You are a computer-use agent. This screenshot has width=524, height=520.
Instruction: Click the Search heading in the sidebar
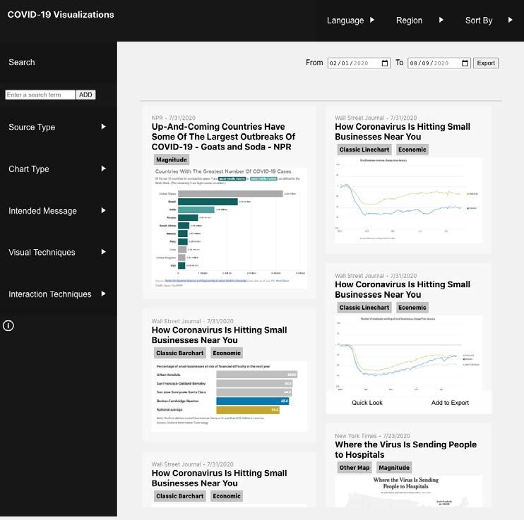pos(22,62)
